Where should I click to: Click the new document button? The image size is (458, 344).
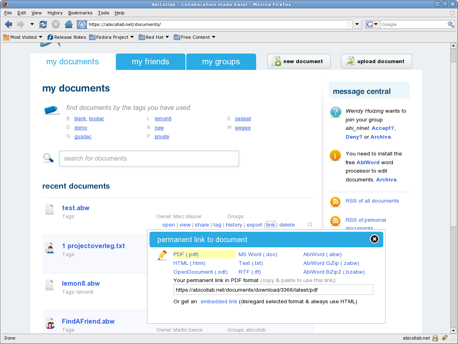coord(299,61)
